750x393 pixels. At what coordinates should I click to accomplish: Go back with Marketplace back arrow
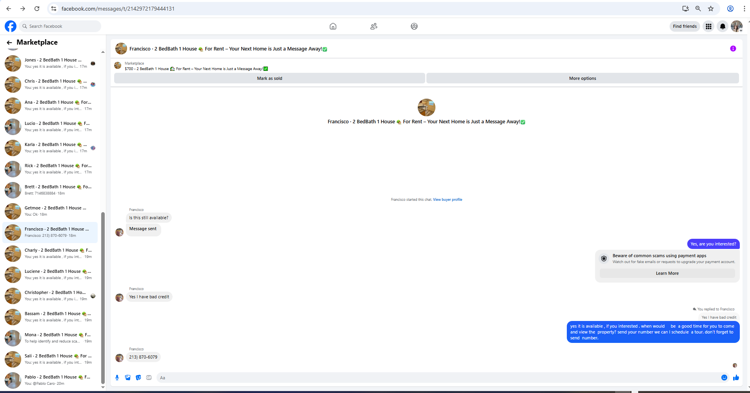point(9,42)
